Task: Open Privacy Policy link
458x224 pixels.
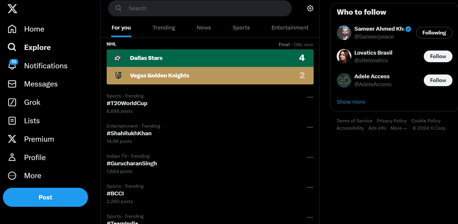Action: tap(392, 121)
